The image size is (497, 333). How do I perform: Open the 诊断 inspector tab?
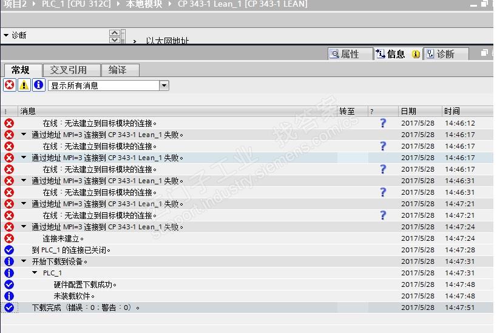point(446,54)
